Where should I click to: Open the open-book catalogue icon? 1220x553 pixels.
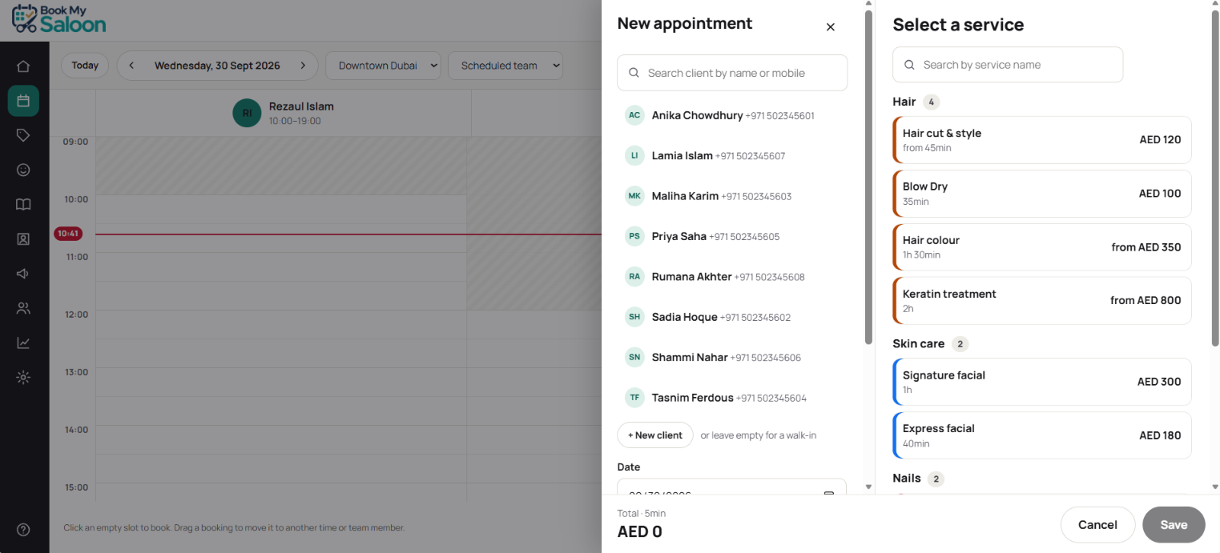tap(23, 204)
